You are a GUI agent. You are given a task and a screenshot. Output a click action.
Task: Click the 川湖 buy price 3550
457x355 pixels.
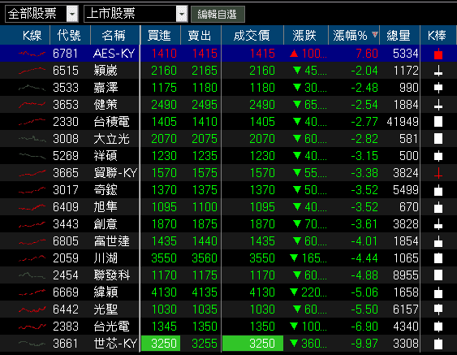(x=164, y=258)
